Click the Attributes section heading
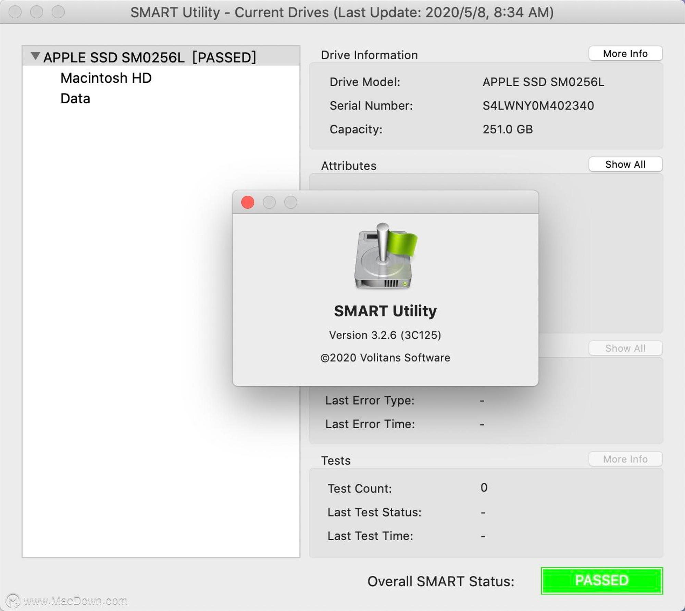Viewport: 685px width, 611px height. point(349,166)
